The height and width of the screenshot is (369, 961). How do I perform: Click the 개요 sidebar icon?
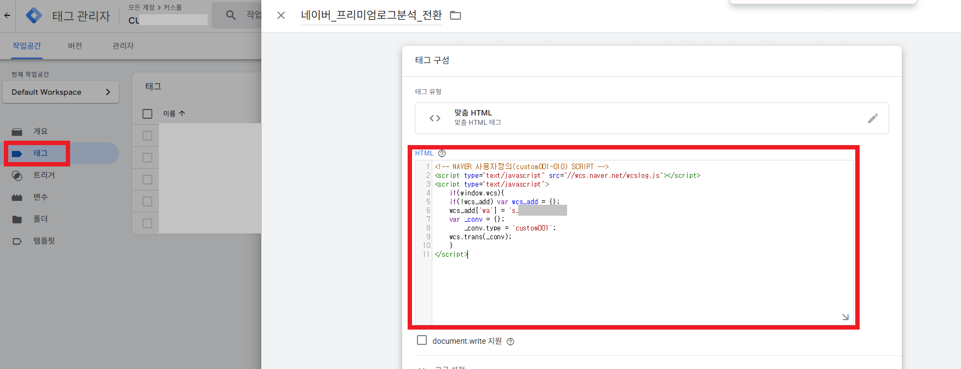point(17,131)
